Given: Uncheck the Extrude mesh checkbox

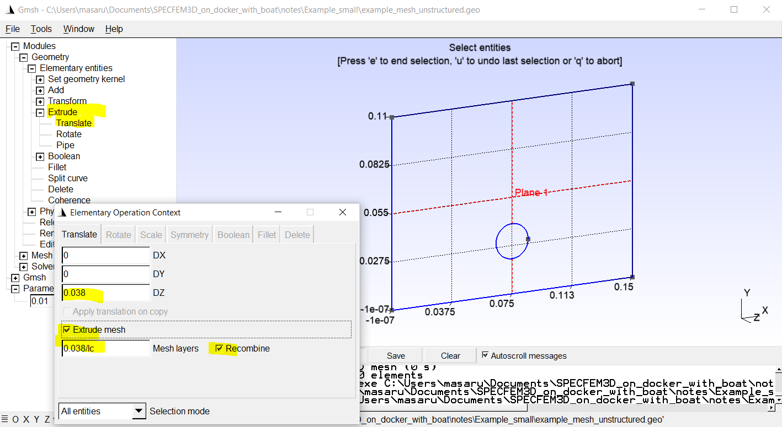Looking at the screenshot, I should click(67, 329).
